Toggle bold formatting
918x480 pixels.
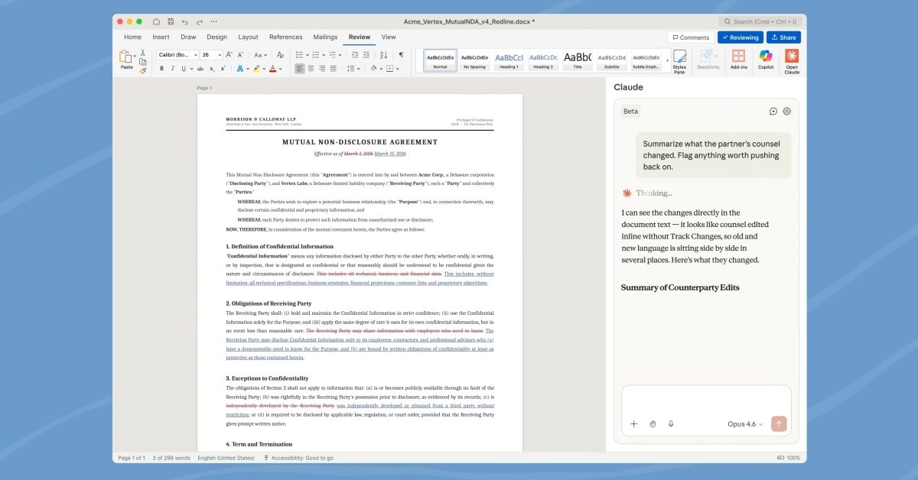[x=161, y=69]
